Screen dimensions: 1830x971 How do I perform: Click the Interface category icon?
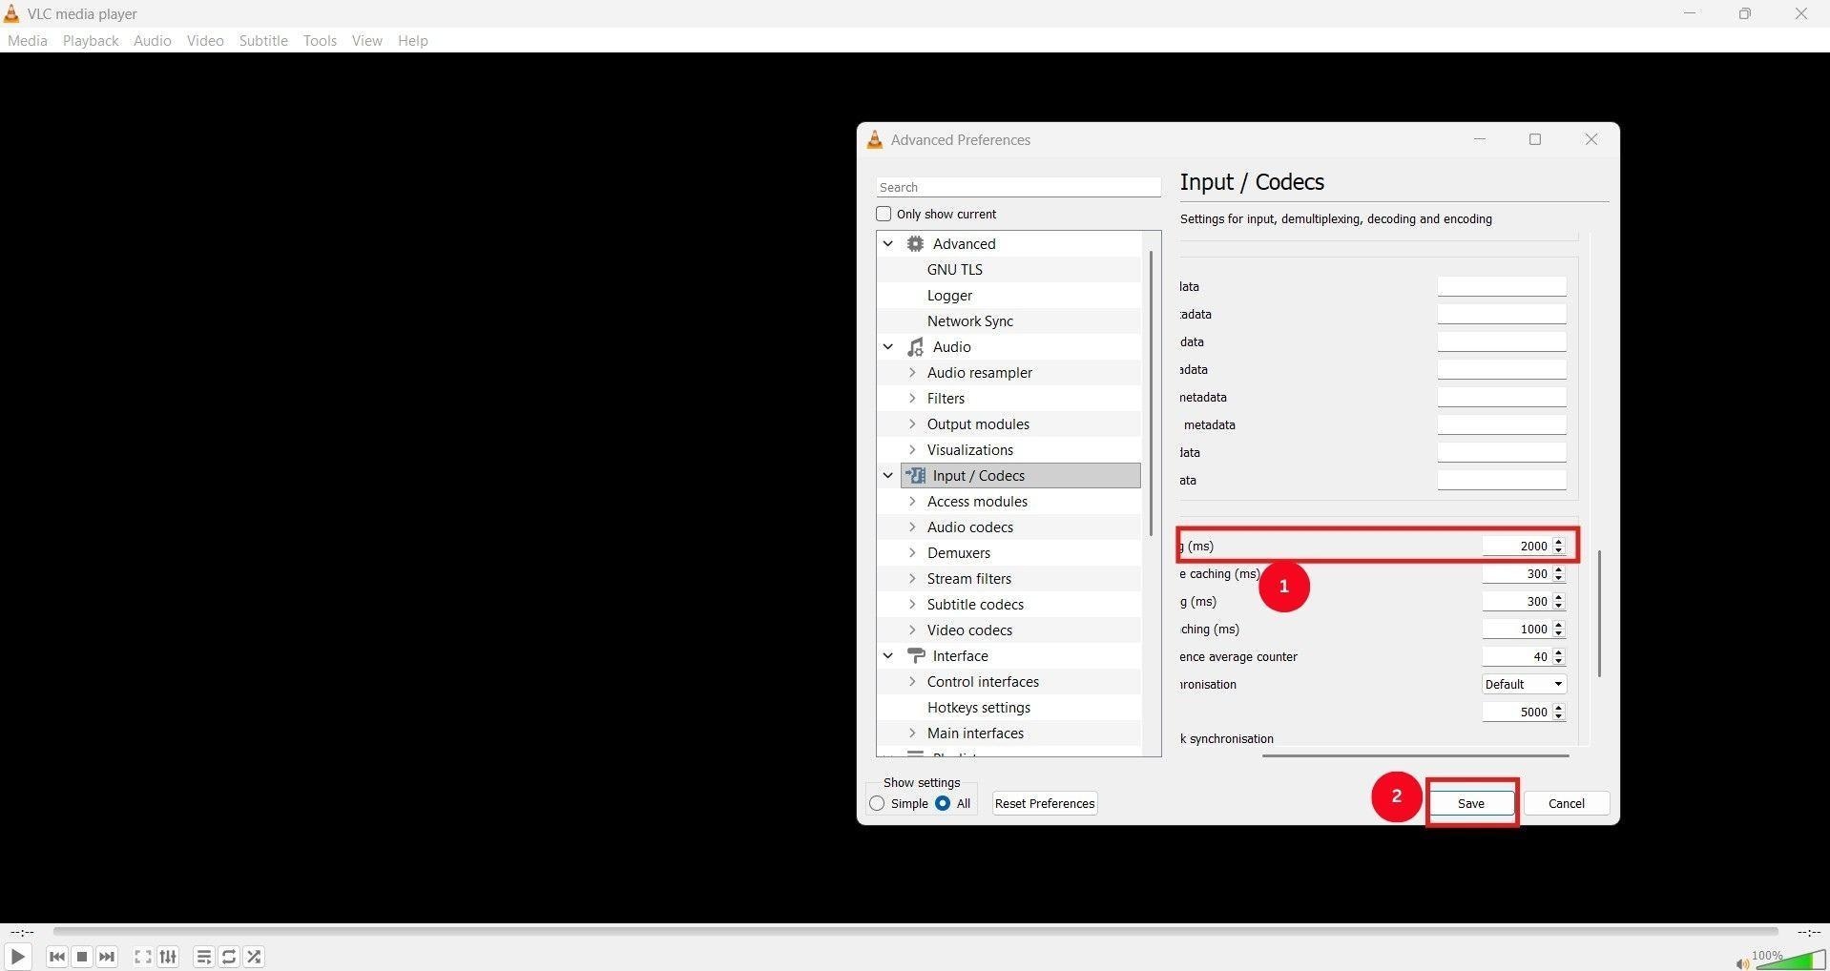pos(916,656)
